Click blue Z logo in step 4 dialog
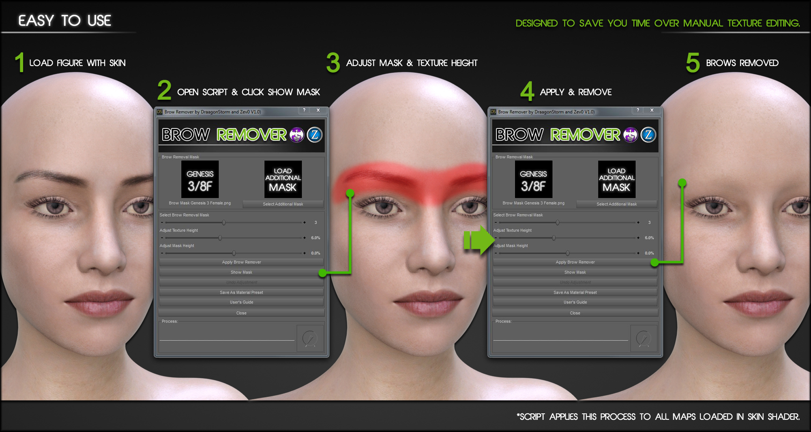This screenshot has height=432, width=811. pyautogui.click(x=648, y=135)
